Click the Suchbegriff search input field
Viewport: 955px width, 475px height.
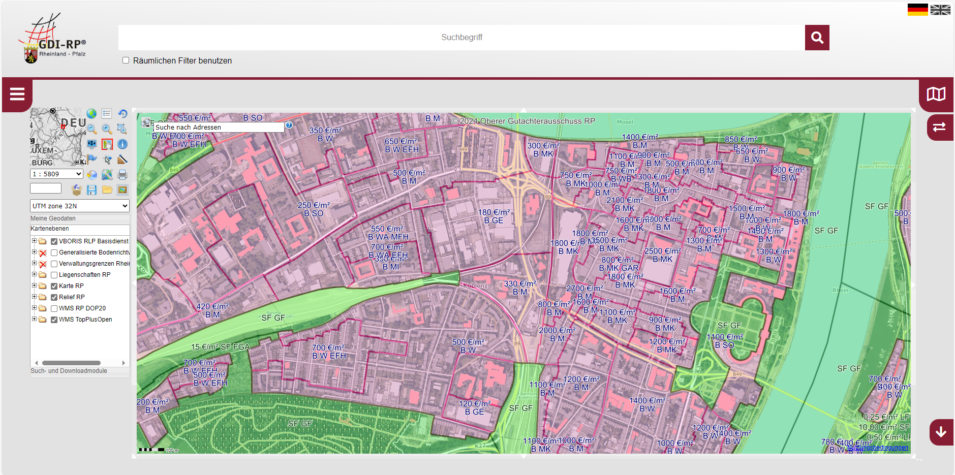(461, 38)
